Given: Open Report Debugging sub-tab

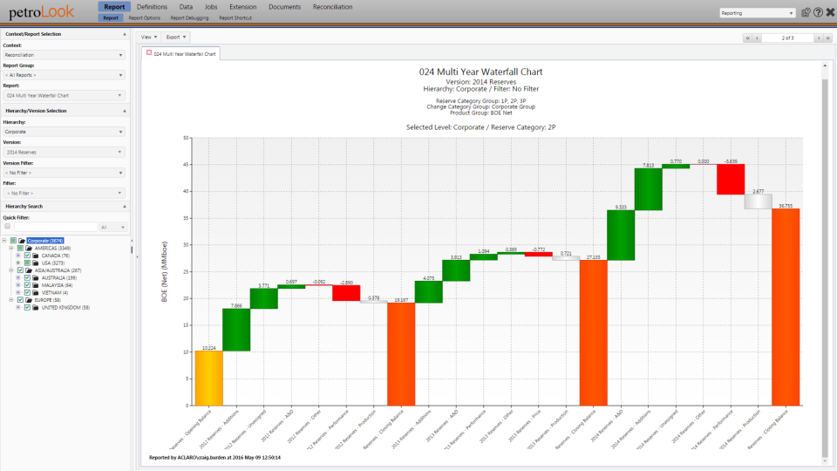Looking at the screenshot, I should point(189,18).
